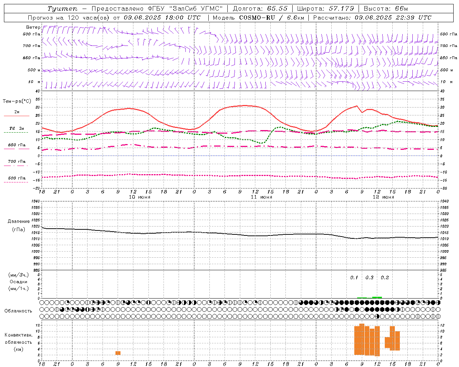Click the "10 июня" date label
Viewport: 459px width, 367px height.
pos(139,197)
